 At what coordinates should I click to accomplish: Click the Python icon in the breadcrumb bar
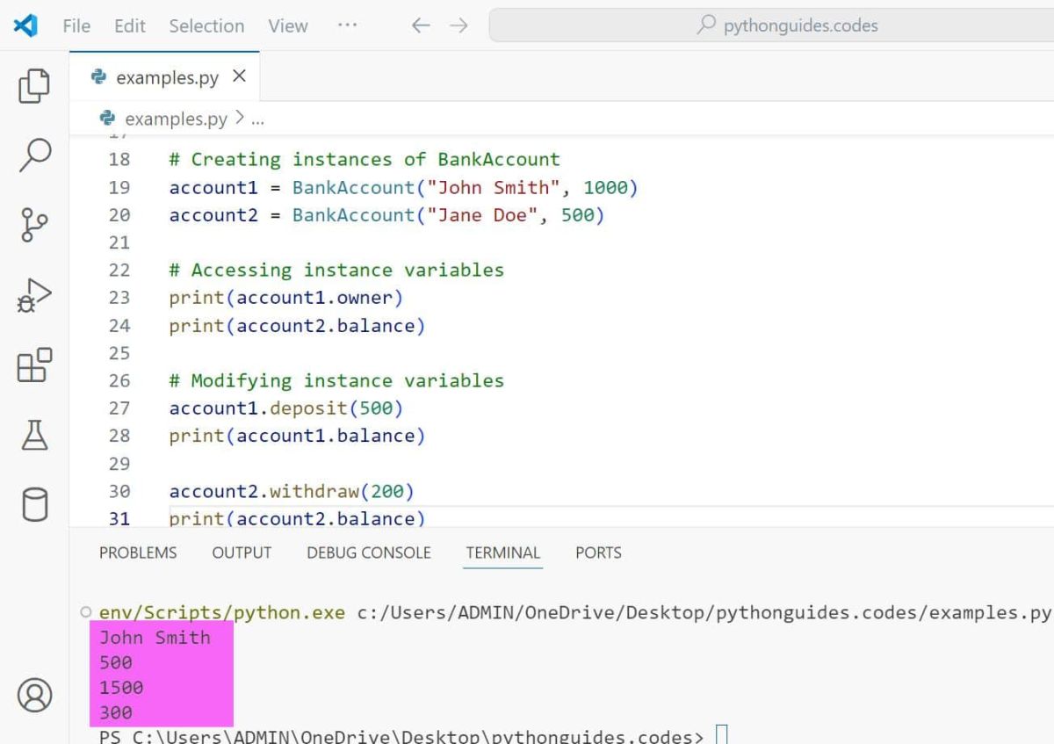[x=107, y=118]
